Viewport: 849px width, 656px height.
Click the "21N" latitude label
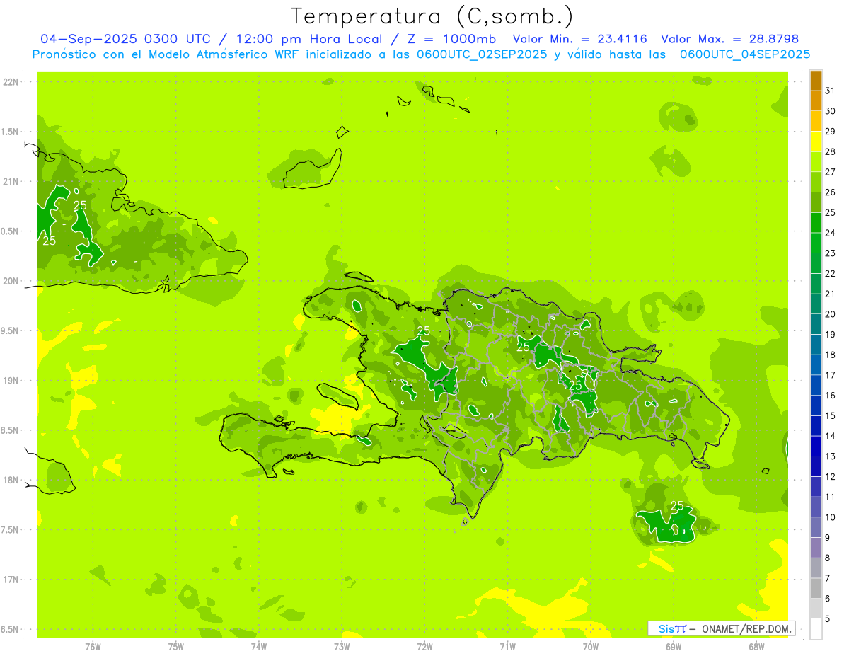tap(12, 181)
